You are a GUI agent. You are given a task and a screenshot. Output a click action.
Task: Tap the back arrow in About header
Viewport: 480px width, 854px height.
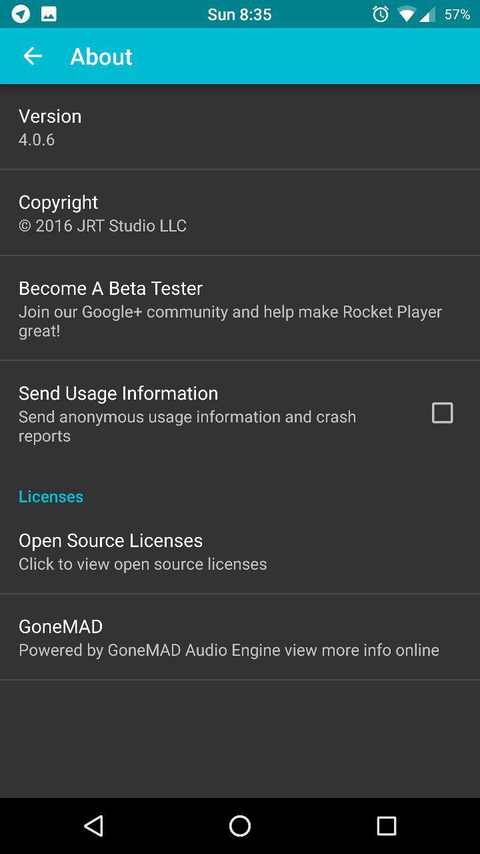coord(32,57)
